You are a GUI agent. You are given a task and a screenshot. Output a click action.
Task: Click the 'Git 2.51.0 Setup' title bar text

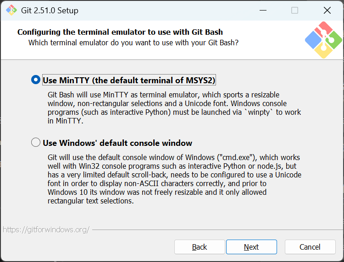click(50, 10)
